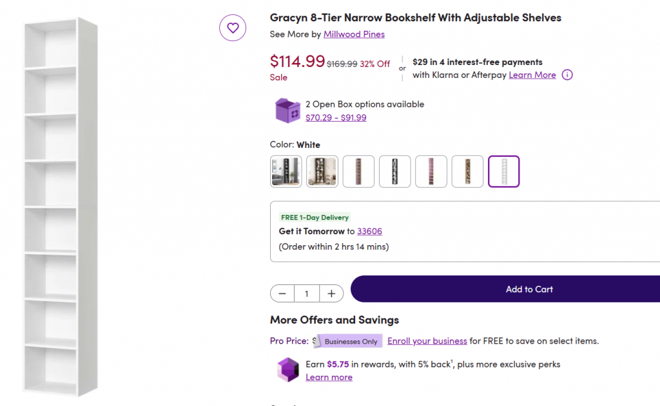Select the second color swatch with living room
The width and height of the screenshot is (660, 406).
coord(322,172)
